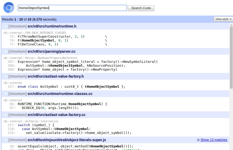This screenshot has height=150, width=233.
Task: Expand Show 13 matches link
Action: point(214,140)
